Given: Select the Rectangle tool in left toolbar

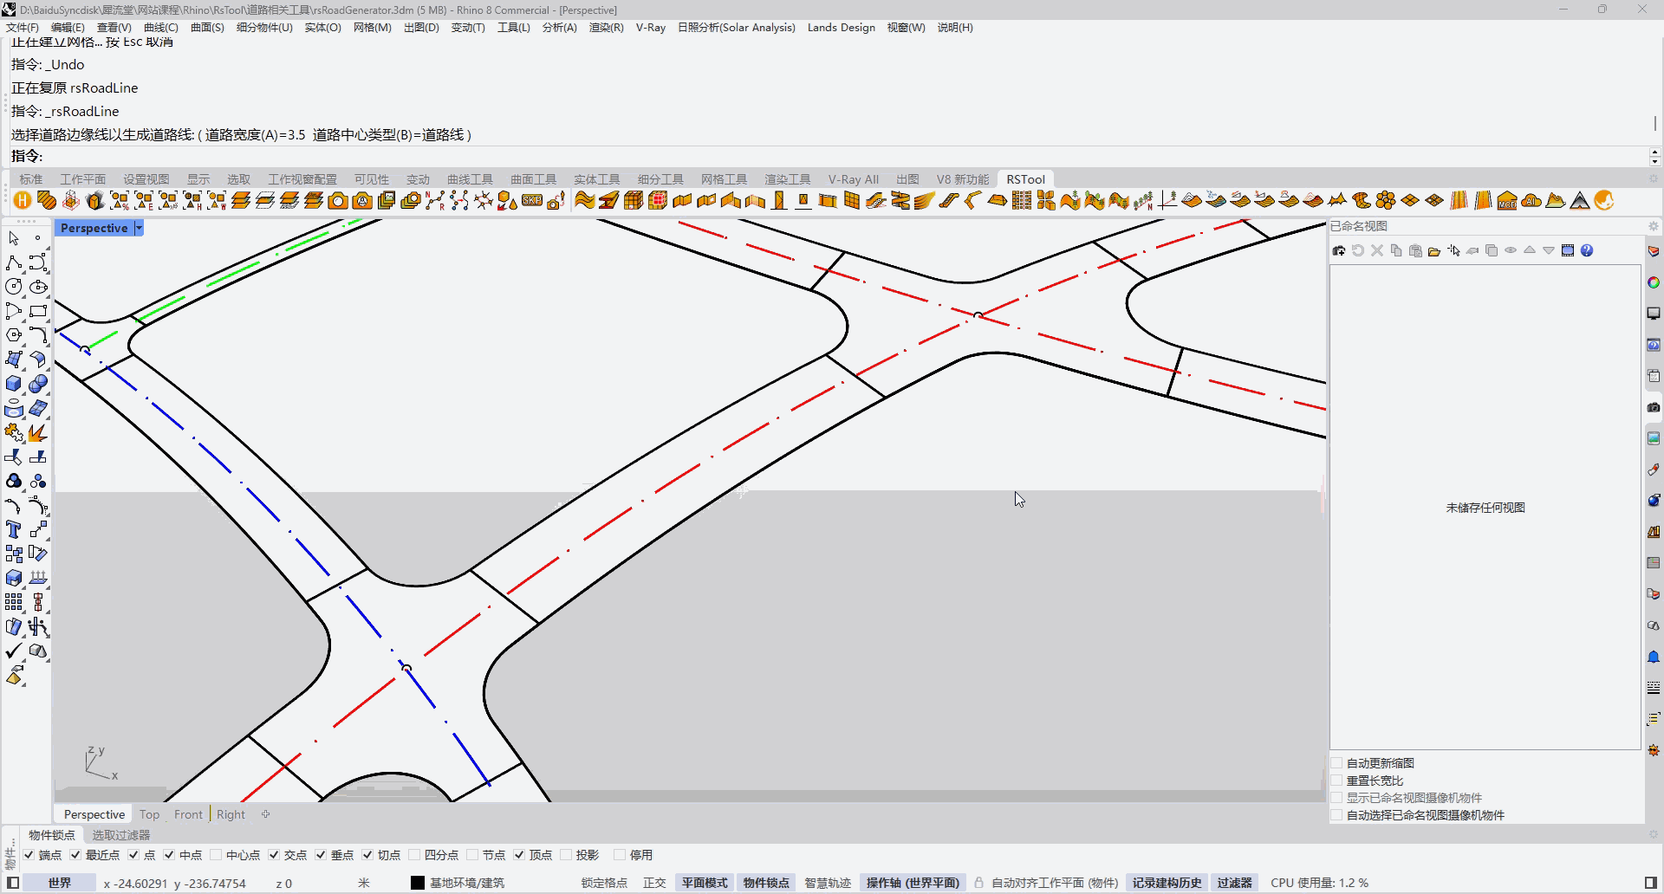Looking at the screenshot, I should (x=38, y=311).
